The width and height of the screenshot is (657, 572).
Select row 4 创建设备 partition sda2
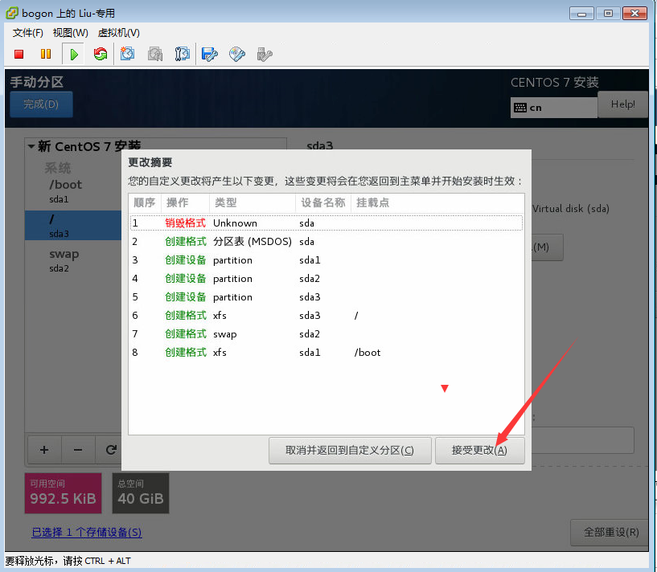326,279
